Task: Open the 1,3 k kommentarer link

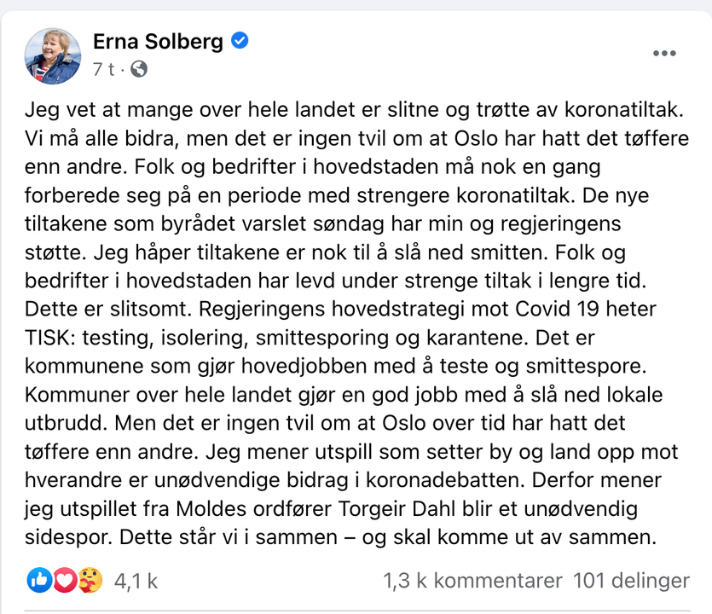Action: pos(472,581)
